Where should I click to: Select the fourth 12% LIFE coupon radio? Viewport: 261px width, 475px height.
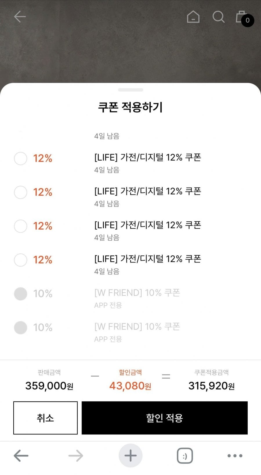point(21,260)
